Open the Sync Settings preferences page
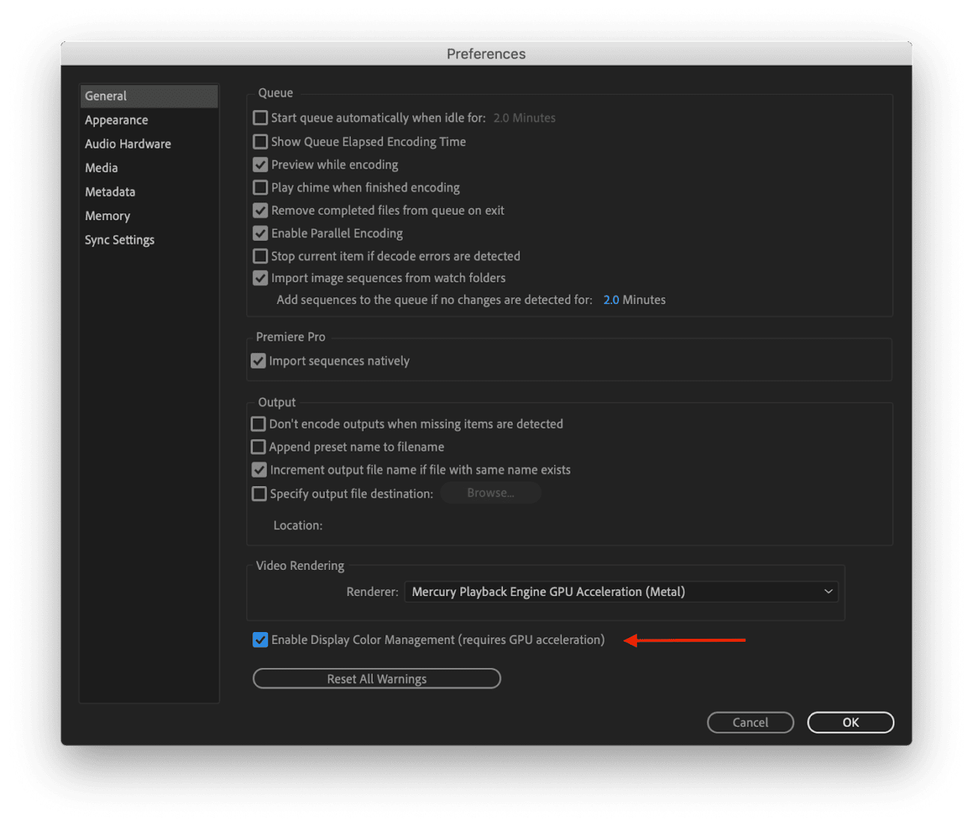 [x=119, y=240]
